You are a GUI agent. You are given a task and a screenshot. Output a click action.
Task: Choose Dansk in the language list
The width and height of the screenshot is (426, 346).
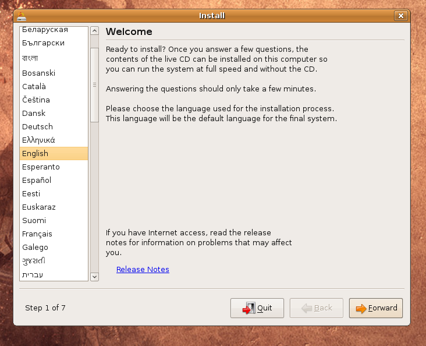(54, 113)
